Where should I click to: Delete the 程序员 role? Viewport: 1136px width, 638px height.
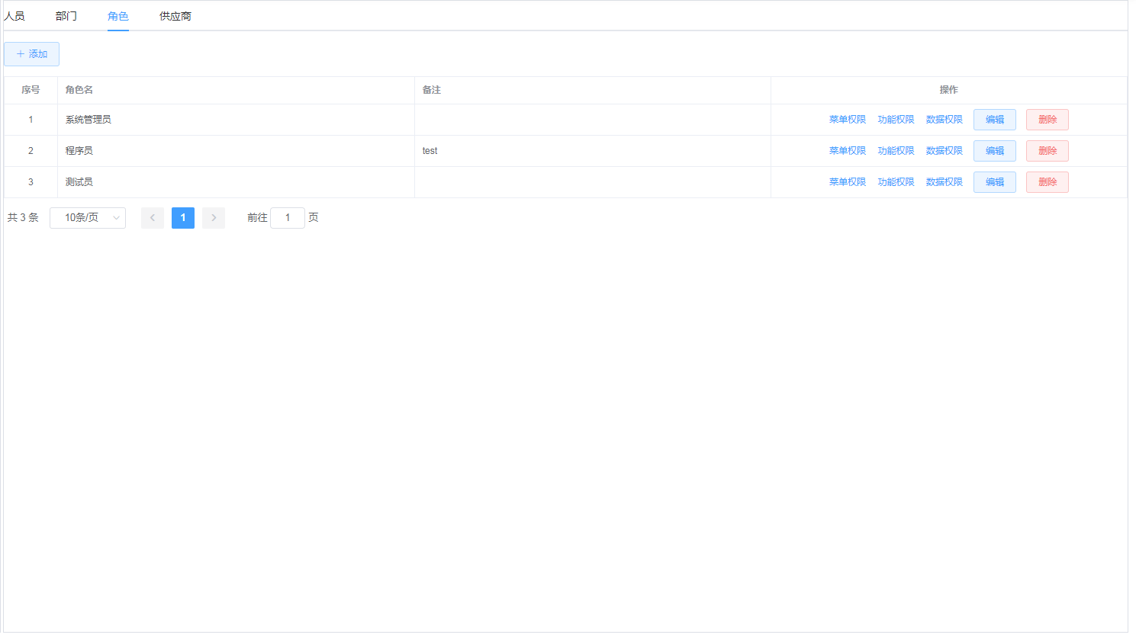(1047, 151)
